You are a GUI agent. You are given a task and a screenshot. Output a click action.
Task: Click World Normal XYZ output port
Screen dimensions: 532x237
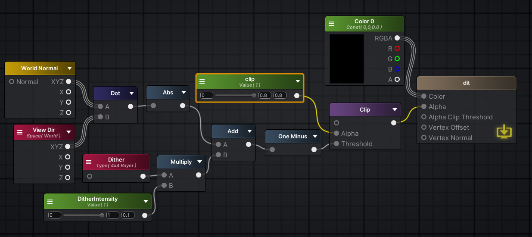[x=68, y=81]
